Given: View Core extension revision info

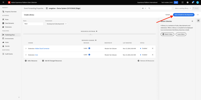Looking at the screenshot, I should coord(89,55).
